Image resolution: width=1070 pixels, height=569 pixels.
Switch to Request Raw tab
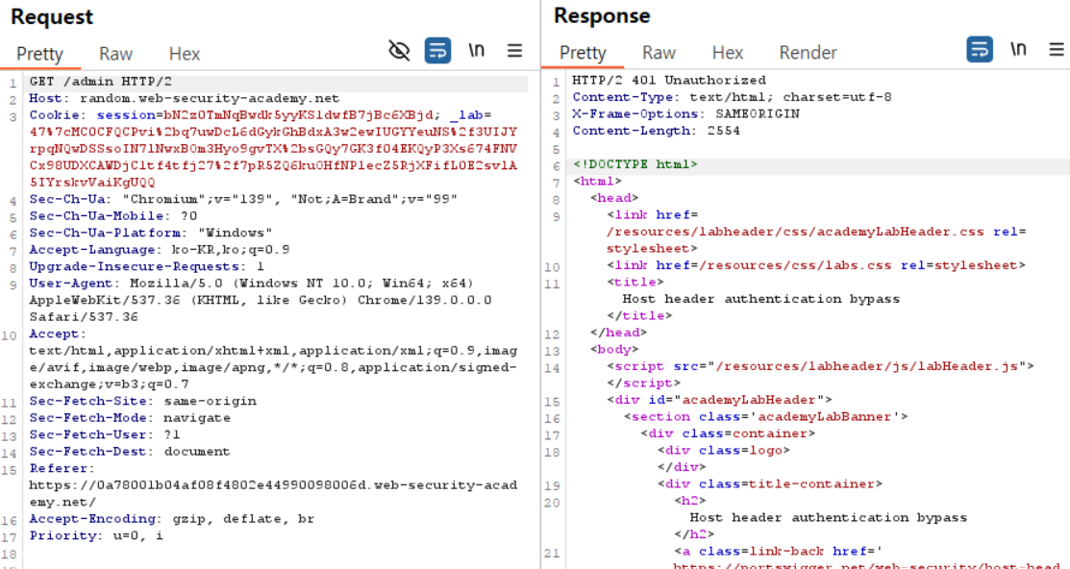tap(115, 54)
